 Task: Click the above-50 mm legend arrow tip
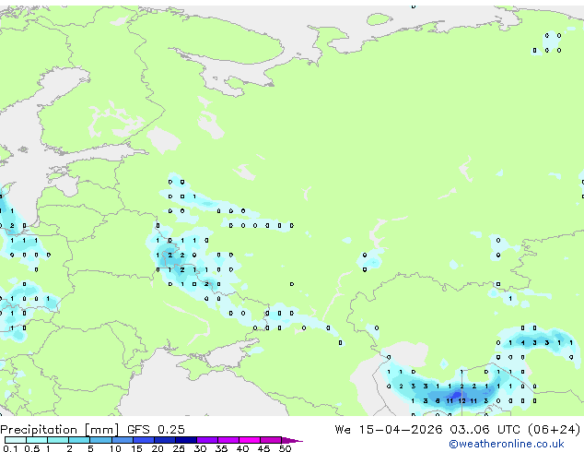(x=292, y=440)
